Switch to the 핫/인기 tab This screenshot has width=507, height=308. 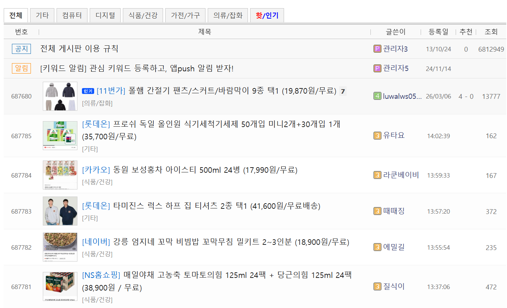(x=267, y=16)
